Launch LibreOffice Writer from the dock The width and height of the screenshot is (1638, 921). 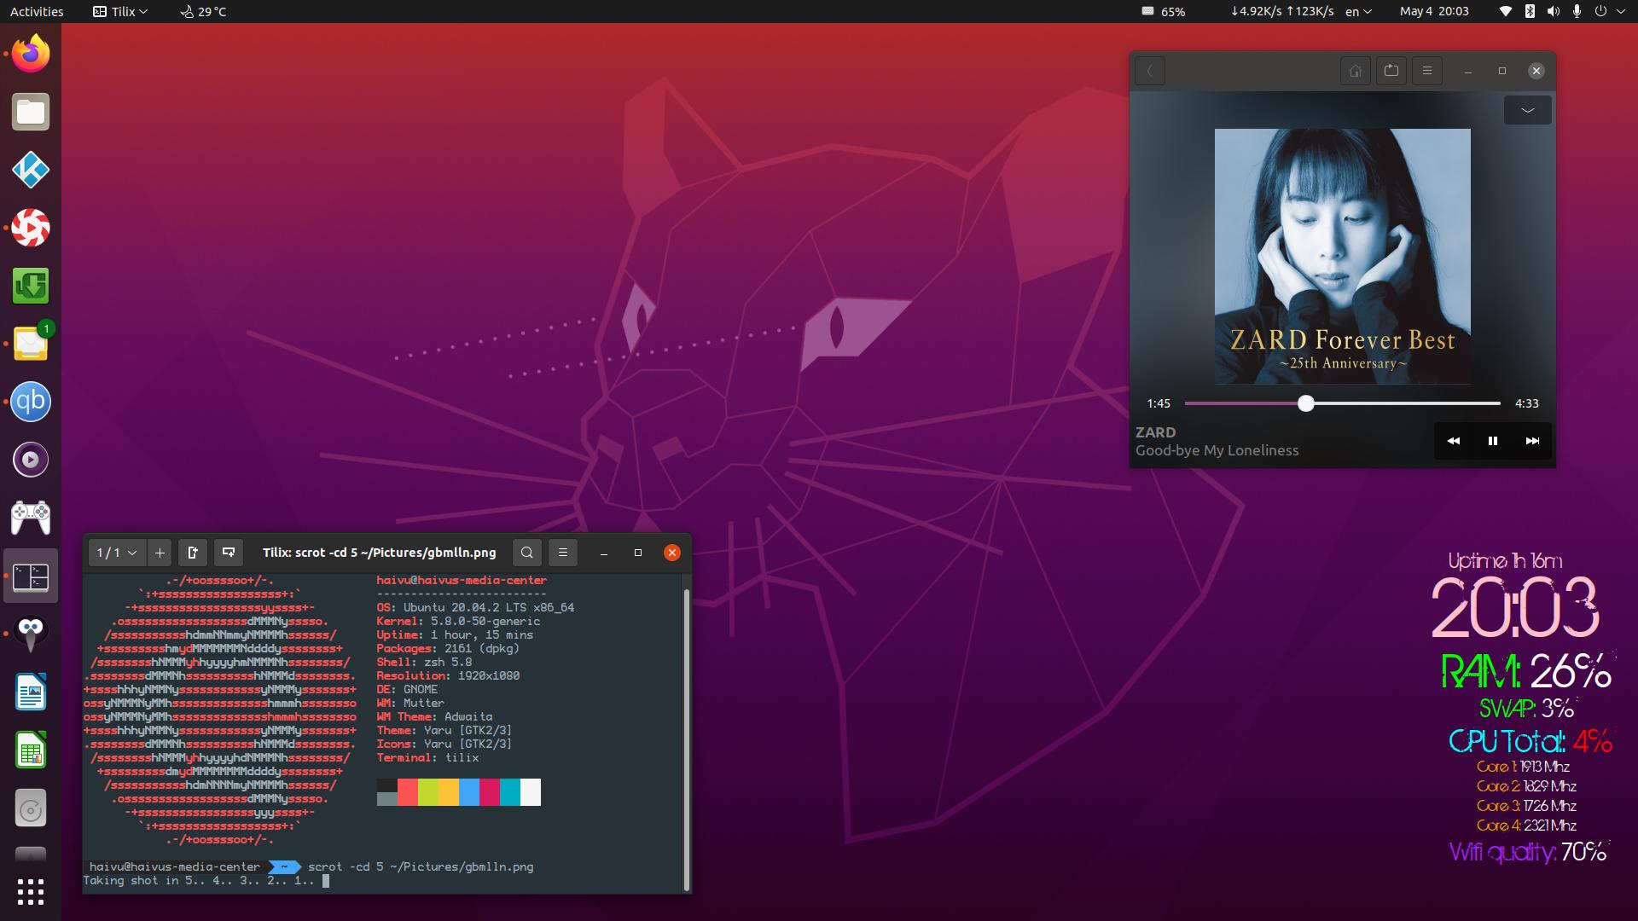(31, 692)
